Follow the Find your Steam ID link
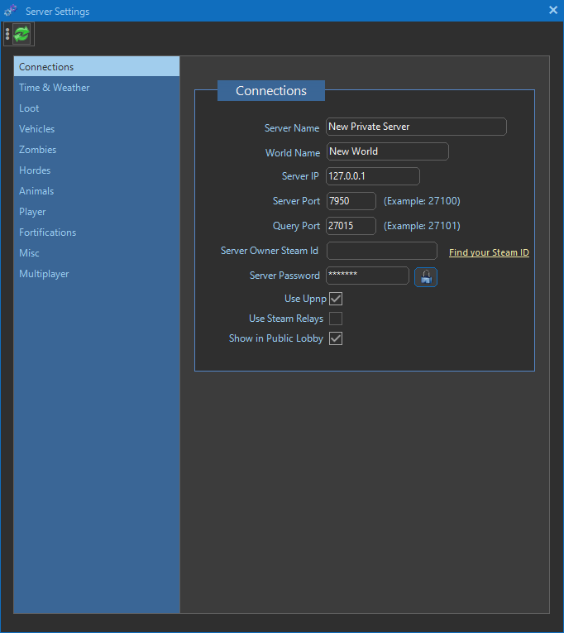Image resolution: width=564 pixels, height=633 pixels. [x=489, y=252]
